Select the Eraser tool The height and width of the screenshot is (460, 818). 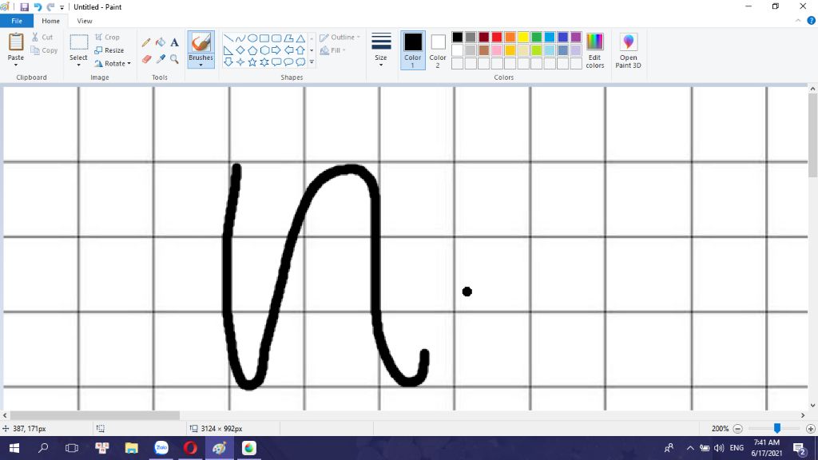(146, 59)
